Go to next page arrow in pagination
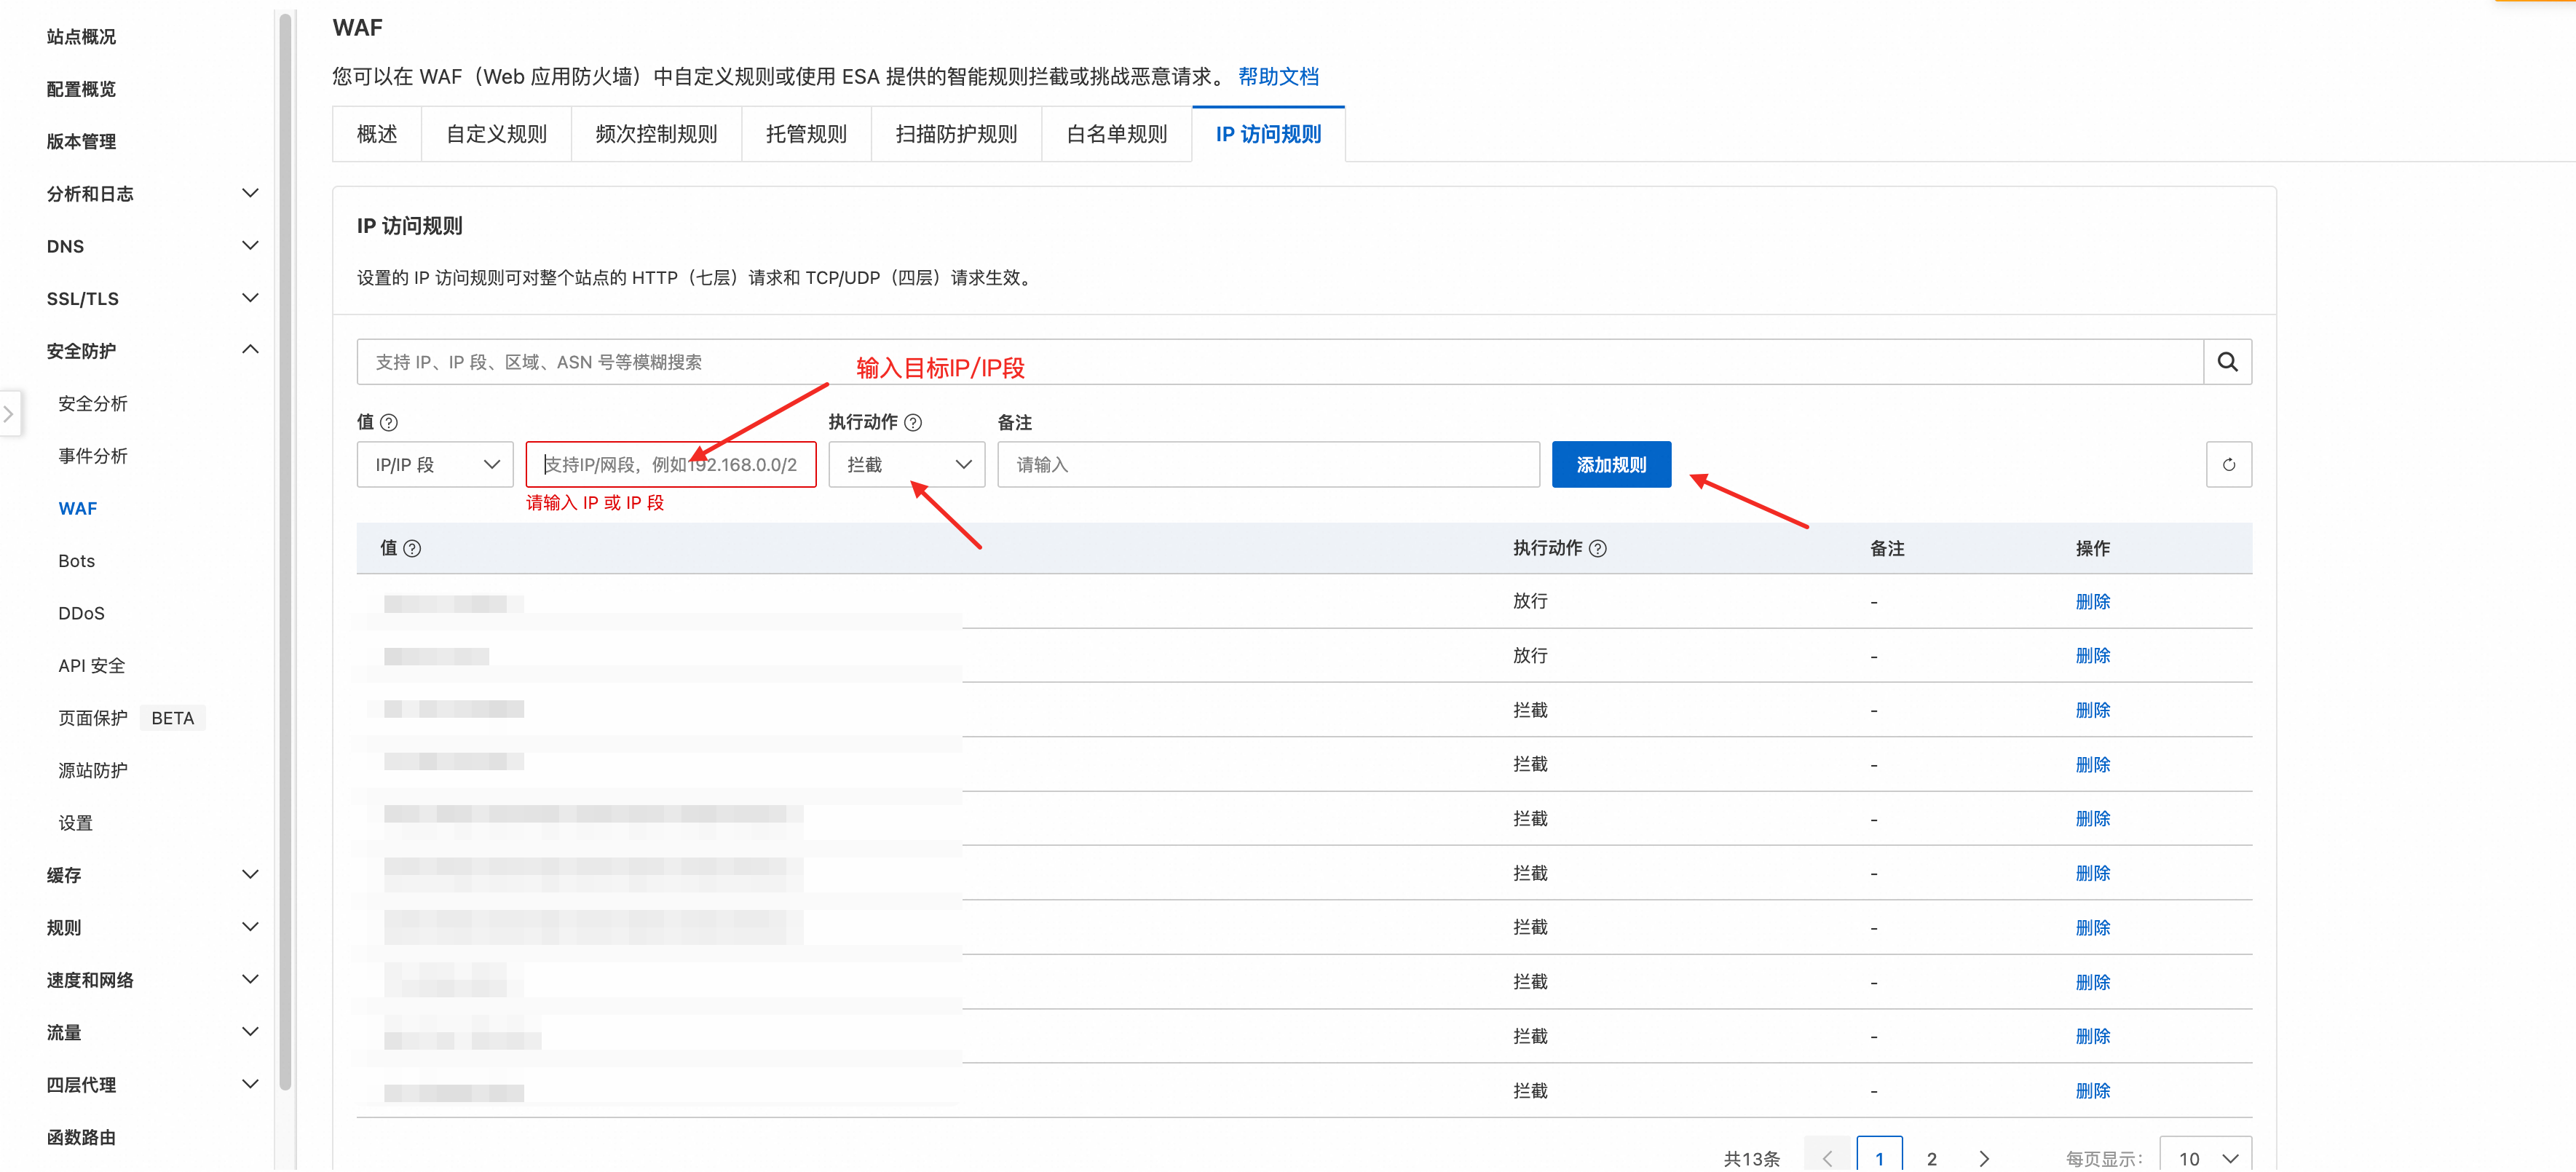Screen dimensions: 2576x1172 [1983, 1158]
